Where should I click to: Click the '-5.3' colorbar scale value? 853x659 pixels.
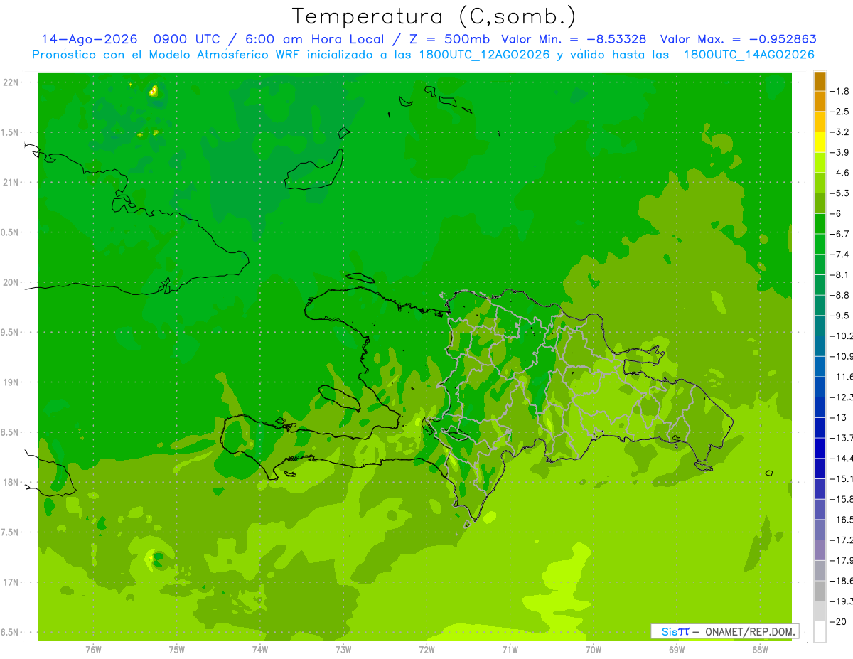pyautogui.click(x=840, y=193)
